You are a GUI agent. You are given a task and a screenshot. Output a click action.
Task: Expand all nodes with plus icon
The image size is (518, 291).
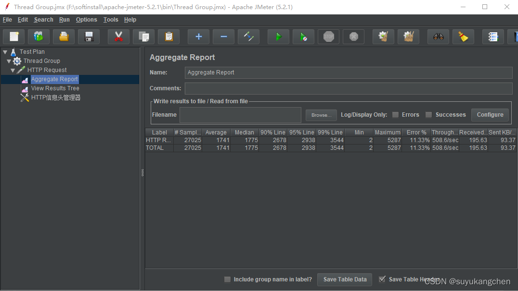click(198, 36)
